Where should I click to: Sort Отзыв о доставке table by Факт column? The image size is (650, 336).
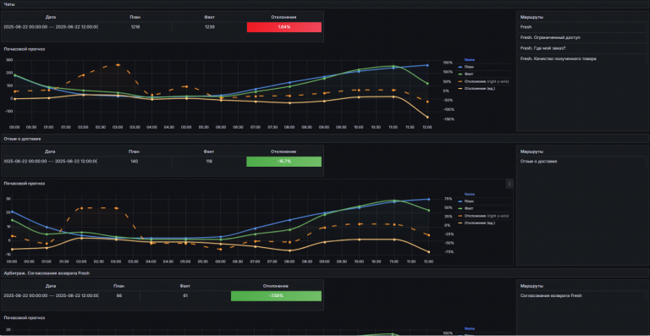[209, 151]
